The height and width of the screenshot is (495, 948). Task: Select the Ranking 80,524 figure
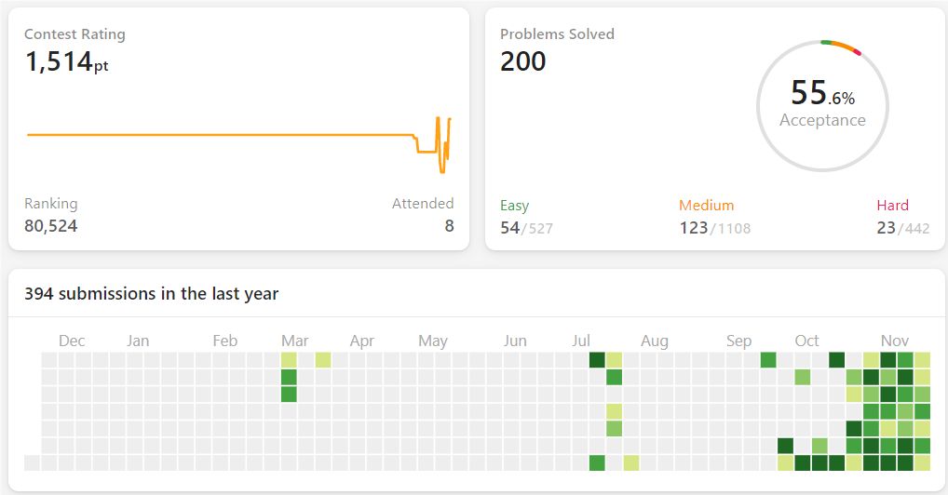coord(51,226)
